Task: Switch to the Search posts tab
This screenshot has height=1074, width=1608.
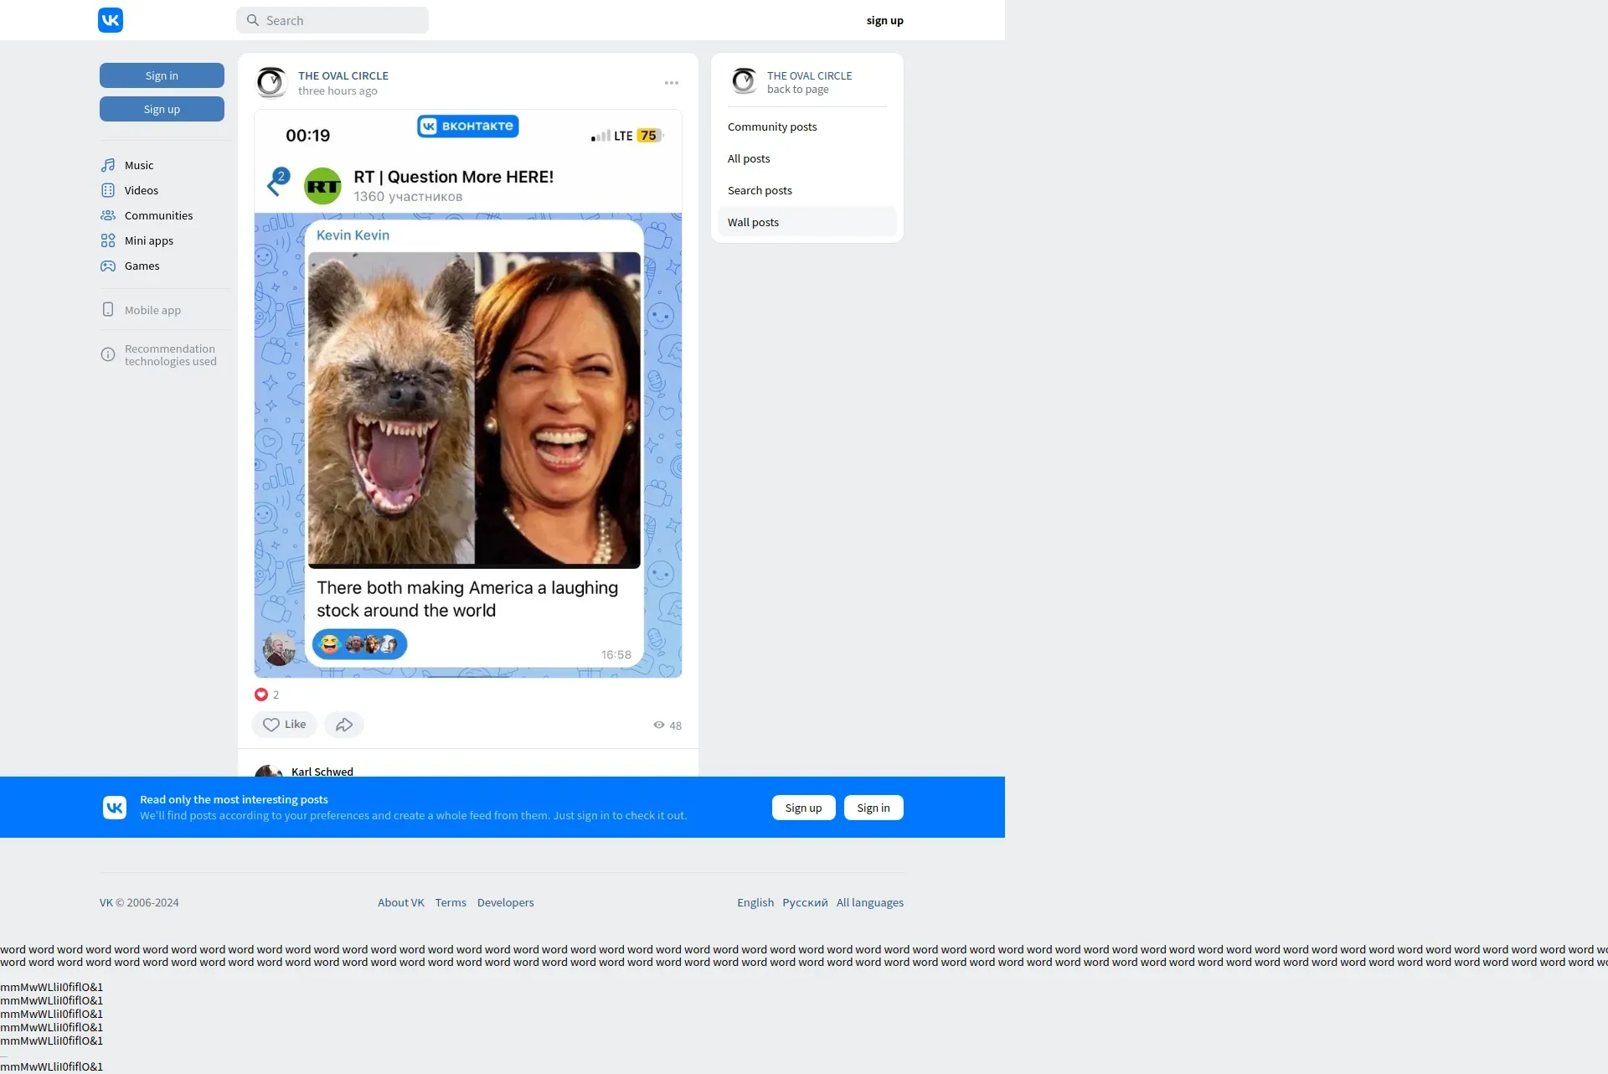Action: point(760,190)
